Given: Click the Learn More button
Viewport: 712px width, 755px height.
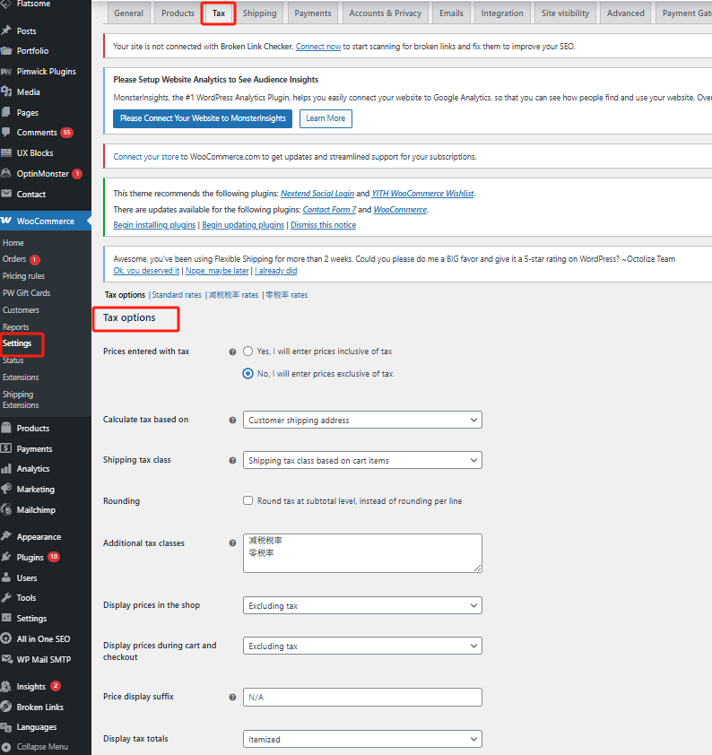Looking at the screenshot, I should pyautogui.click(x=326, y=118).
